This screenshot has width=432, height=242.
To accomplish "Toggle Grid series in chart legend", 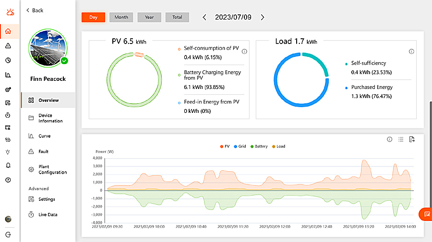I will (x=240, y=146).
